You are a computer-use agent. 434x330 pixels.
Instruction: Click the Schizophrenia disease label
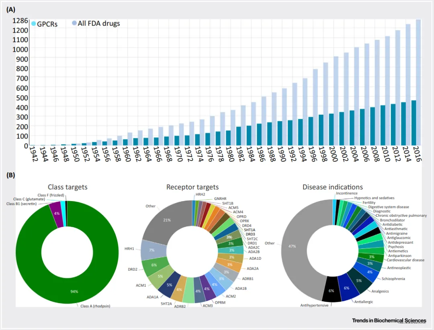393,279
